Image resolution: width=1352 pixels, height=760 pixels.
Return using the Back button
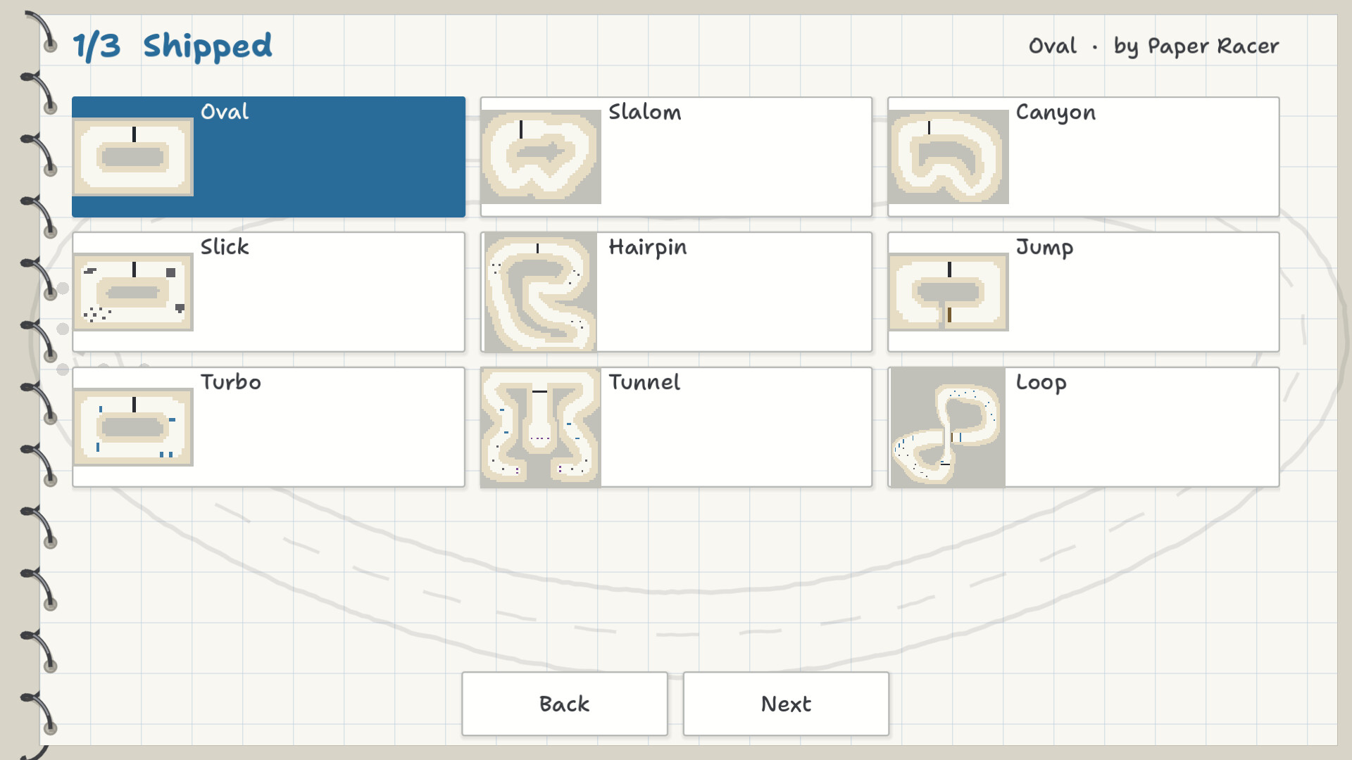565,704
